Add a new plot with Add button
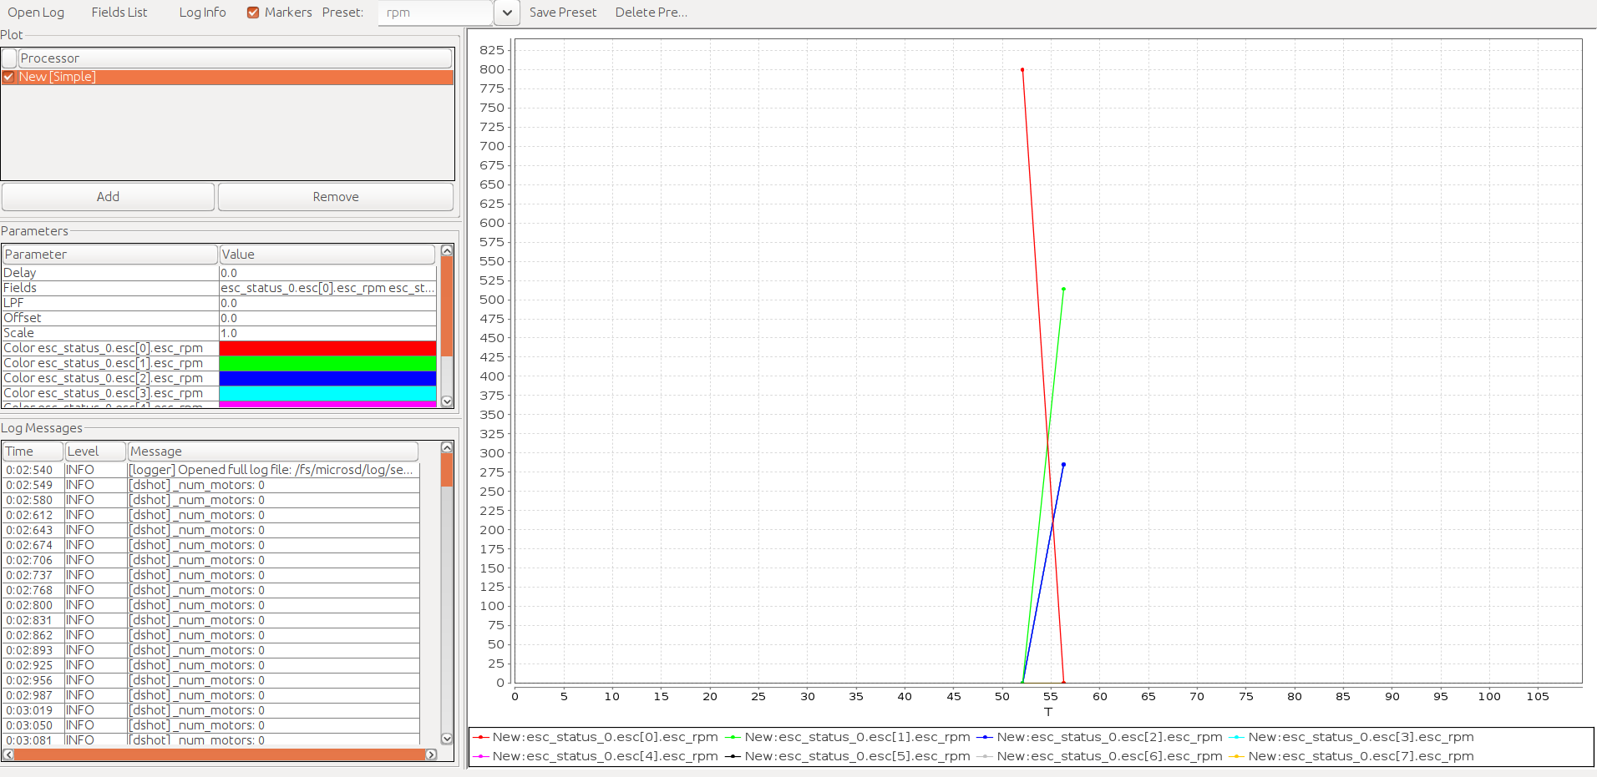Viewport: 1597px width, 777px height. click(107, 196)
